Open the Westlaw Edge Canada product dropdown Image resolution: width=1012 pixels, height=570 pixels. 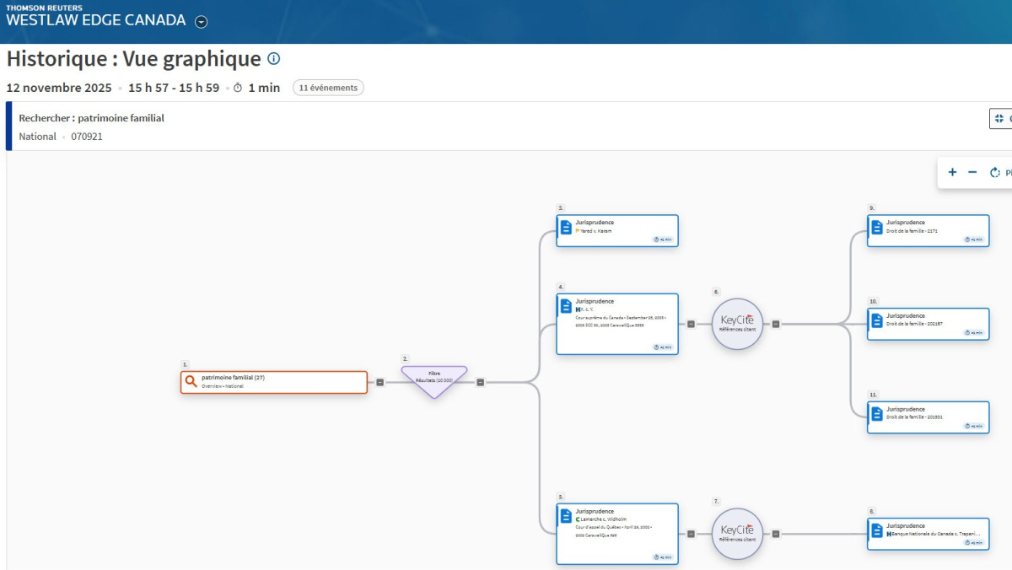pos(201,22)
